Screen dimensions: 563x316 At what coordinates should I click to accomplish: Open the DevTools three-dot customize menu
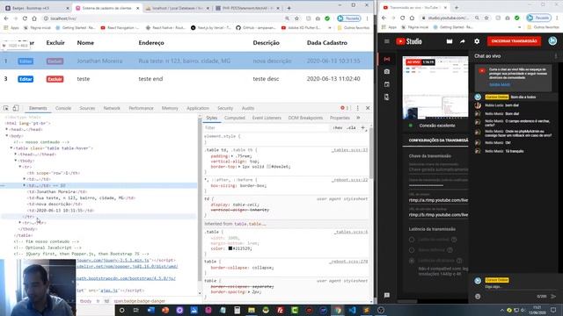point(358,108)
